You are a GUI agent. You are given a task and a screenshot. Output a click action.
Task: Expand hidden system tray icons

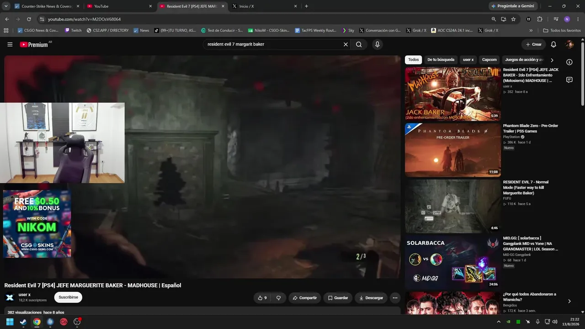tap(499, 322)
